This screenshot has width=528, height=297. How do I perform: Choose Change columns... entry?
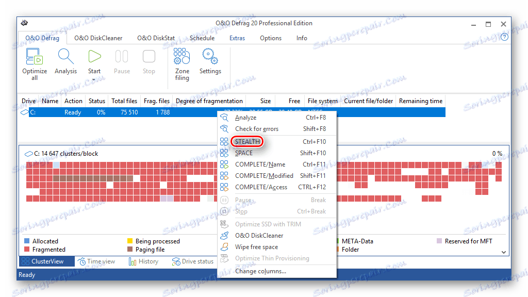(277, 271)
